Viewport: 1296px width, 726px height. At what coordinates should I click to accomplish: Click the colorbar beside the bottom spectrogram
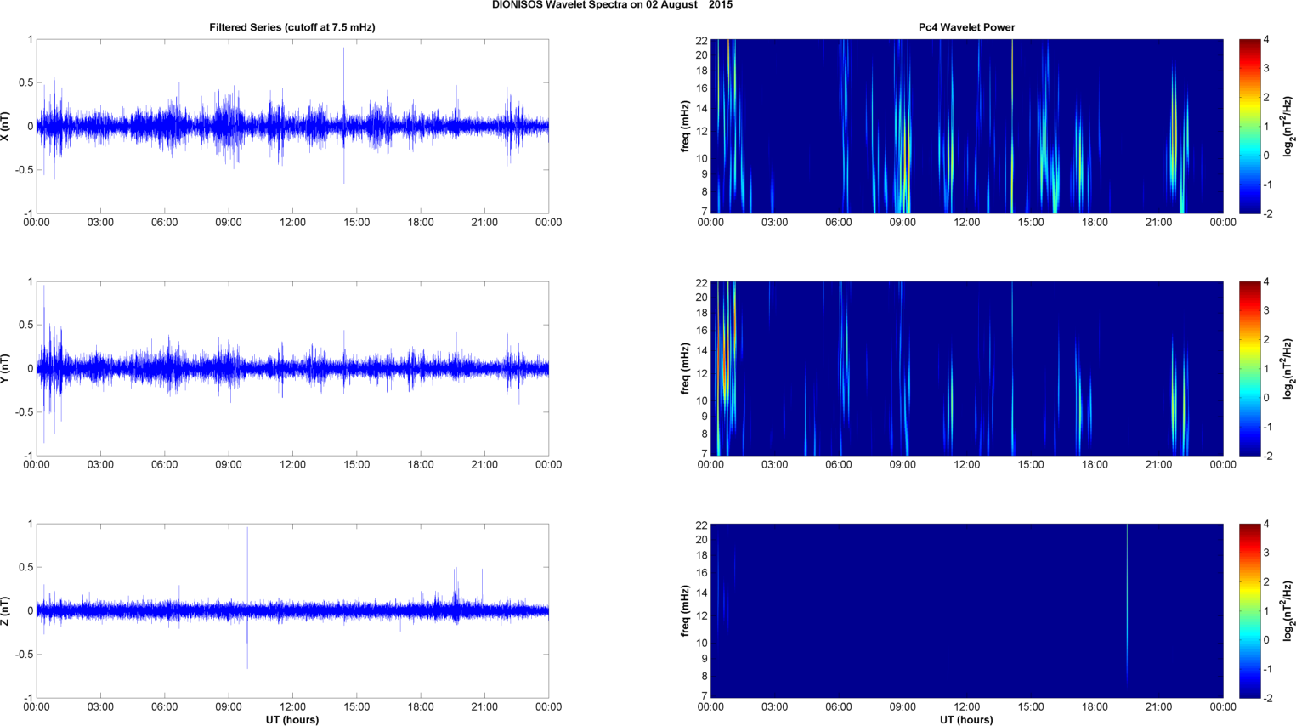pyautogui.click(x=1249, y=611)
